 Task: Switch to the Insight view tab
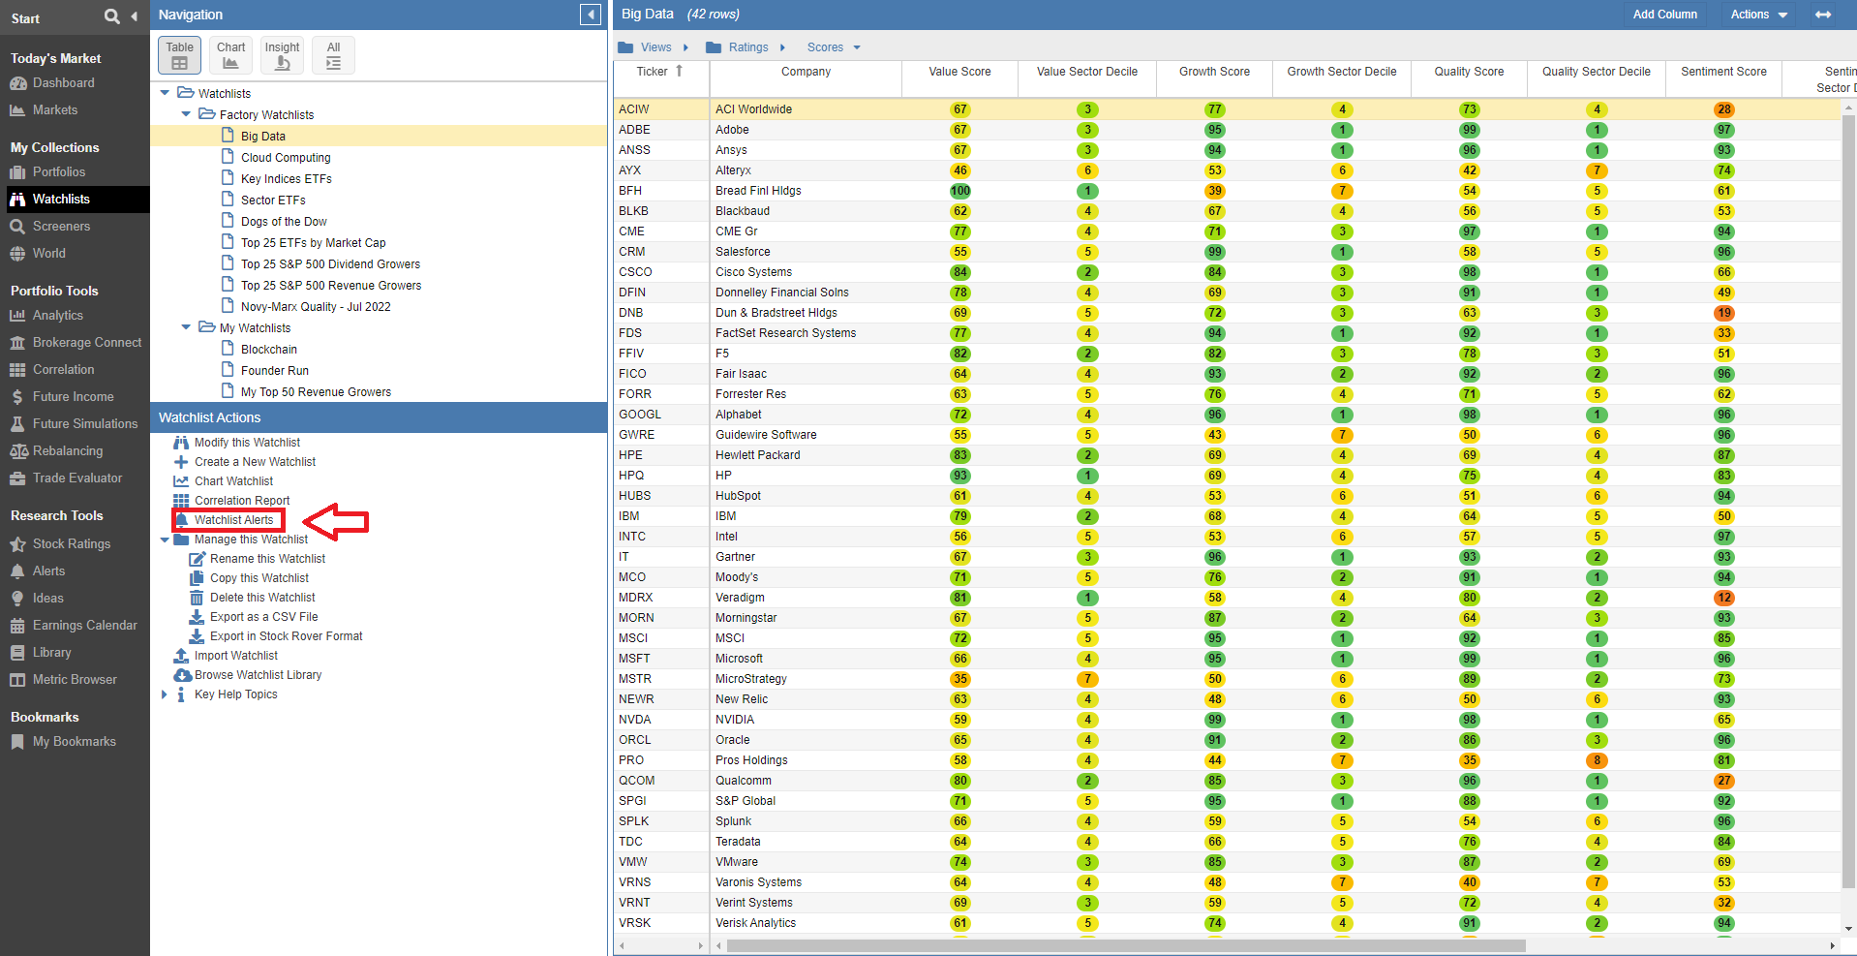282,55
